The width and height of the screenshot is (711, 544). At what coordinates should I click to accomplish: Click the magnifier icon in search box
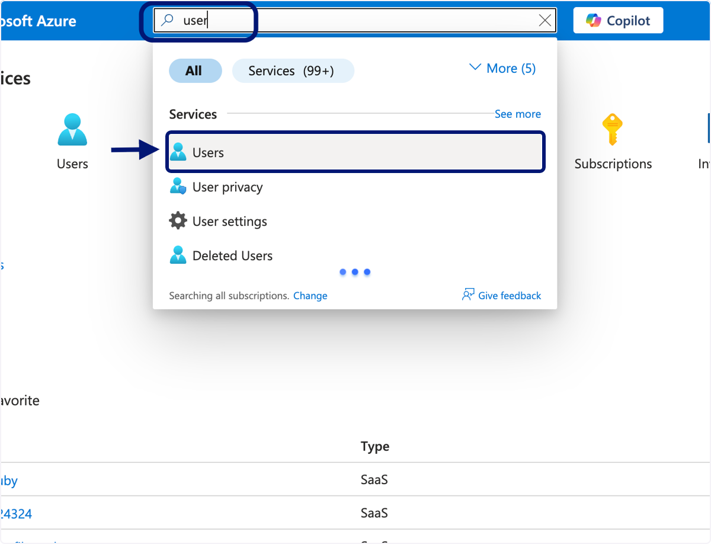[x=168, y=21]
